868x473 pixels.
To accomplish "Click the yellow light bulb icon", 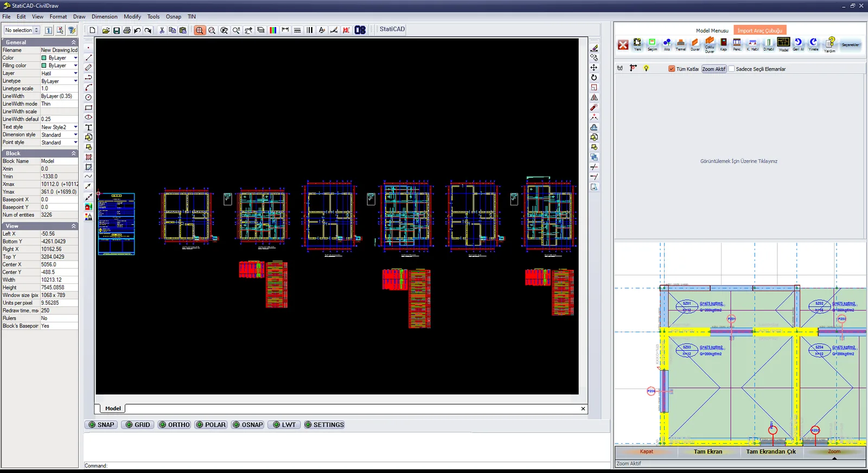I will [646, 68].
